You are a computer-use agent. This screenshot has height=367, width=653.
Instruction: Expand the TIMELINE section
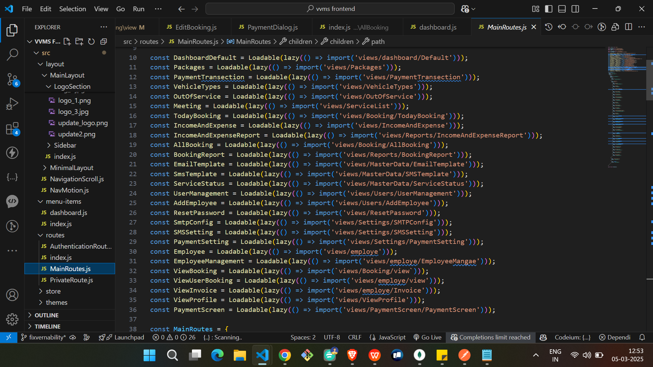tap(47, 326)
